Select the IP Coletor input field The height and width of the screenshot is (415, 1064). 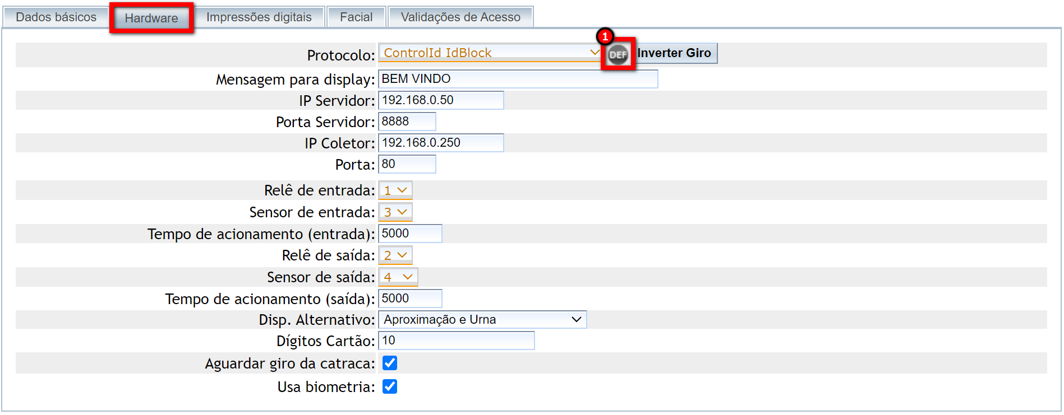(x=441, y=143)
